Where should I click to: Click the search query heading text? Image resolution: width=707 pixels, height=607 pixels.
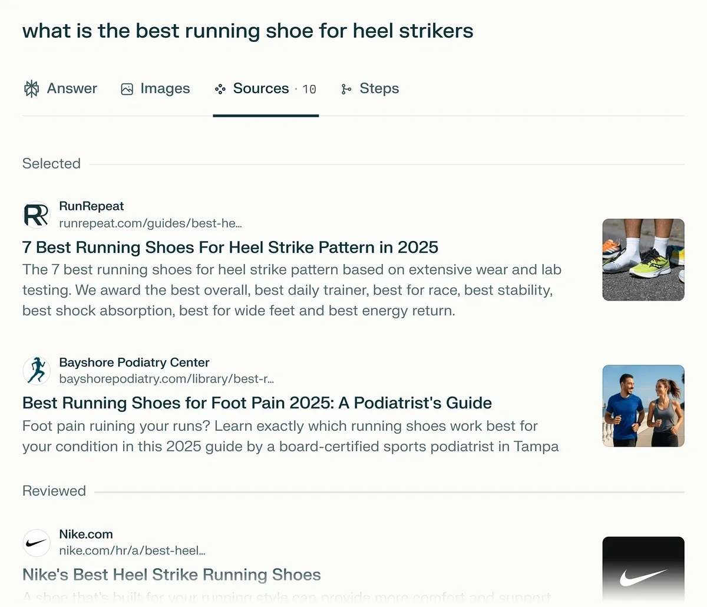(x=247, y=31)
